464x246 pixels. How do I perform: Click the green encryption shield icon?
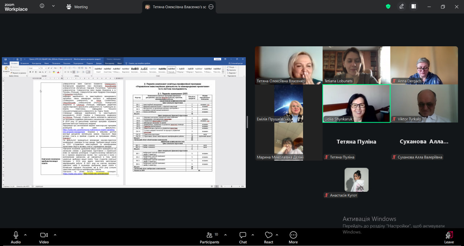pos(388,7)
